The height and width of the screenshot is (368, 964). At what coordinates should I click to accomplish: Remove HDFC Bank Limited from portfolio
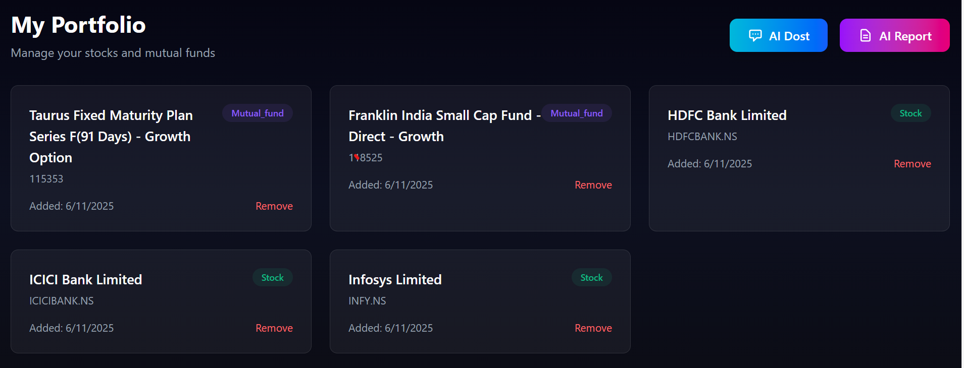[x=912, y=164]
